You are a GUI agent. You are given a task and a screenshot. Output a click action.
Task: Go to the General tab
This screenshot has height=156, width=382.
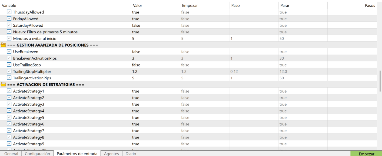pyautogui.click(x=11, y=154)
